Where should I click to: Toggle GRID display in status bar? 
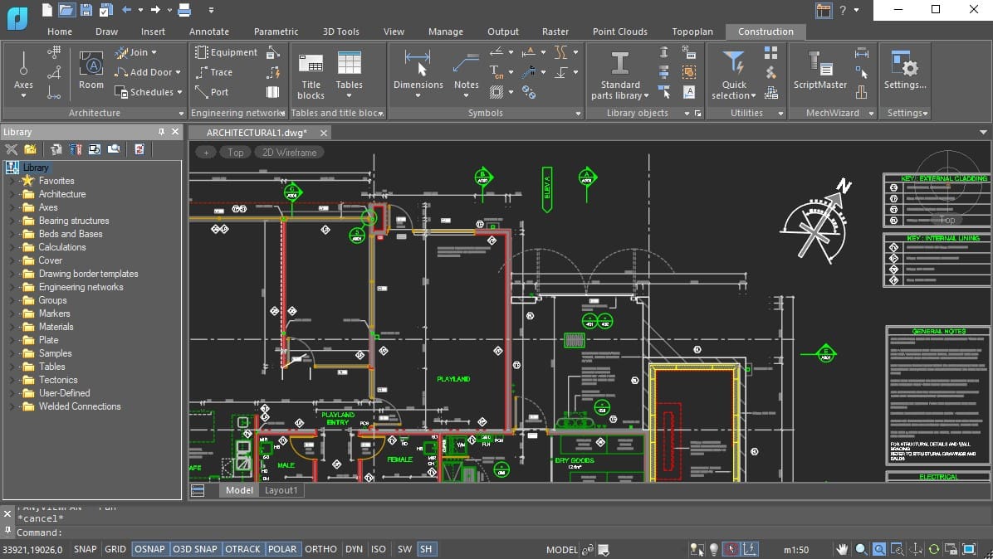coord(115,549)
